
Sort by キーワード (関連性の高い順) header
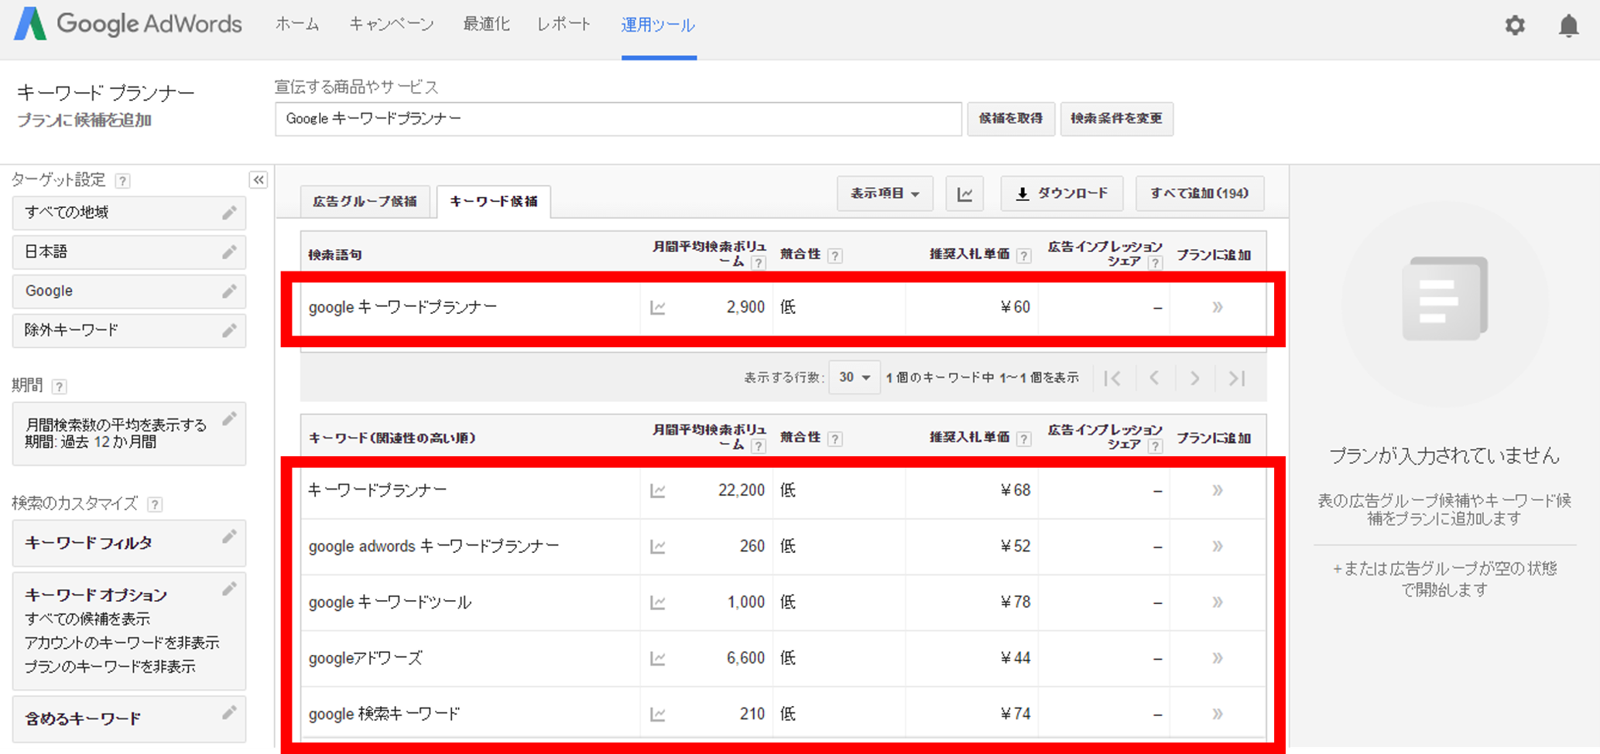pos(392,438)
